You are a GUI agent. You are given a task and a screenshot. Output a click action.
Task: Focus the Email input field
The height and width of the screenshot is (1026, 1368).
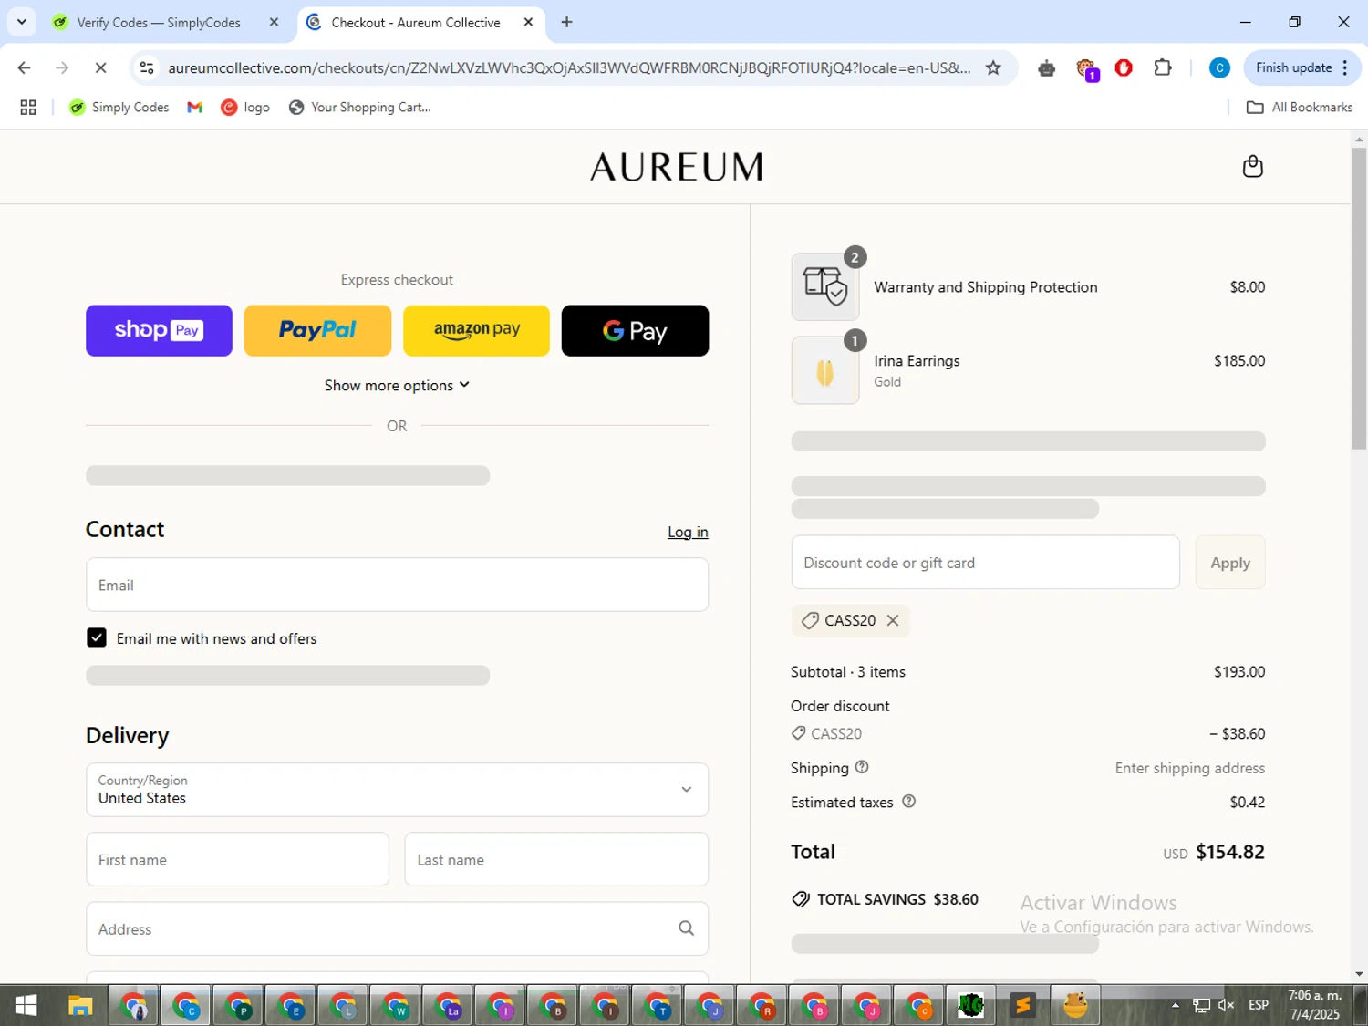[397, 585]
